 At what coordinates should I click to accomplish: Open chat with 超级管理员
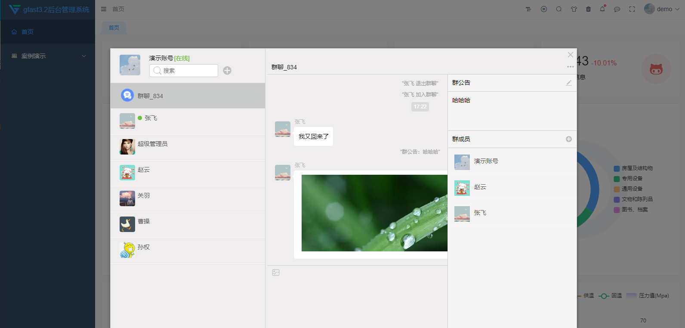pos(188,147)
